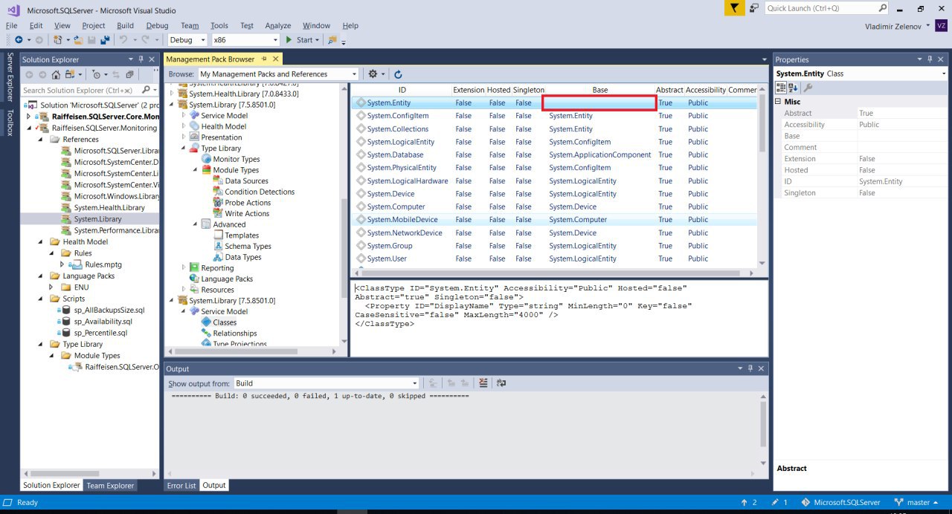This screenshot has height=514, width=952.
Task: Click the Base column header
Action: pos(599,90)
